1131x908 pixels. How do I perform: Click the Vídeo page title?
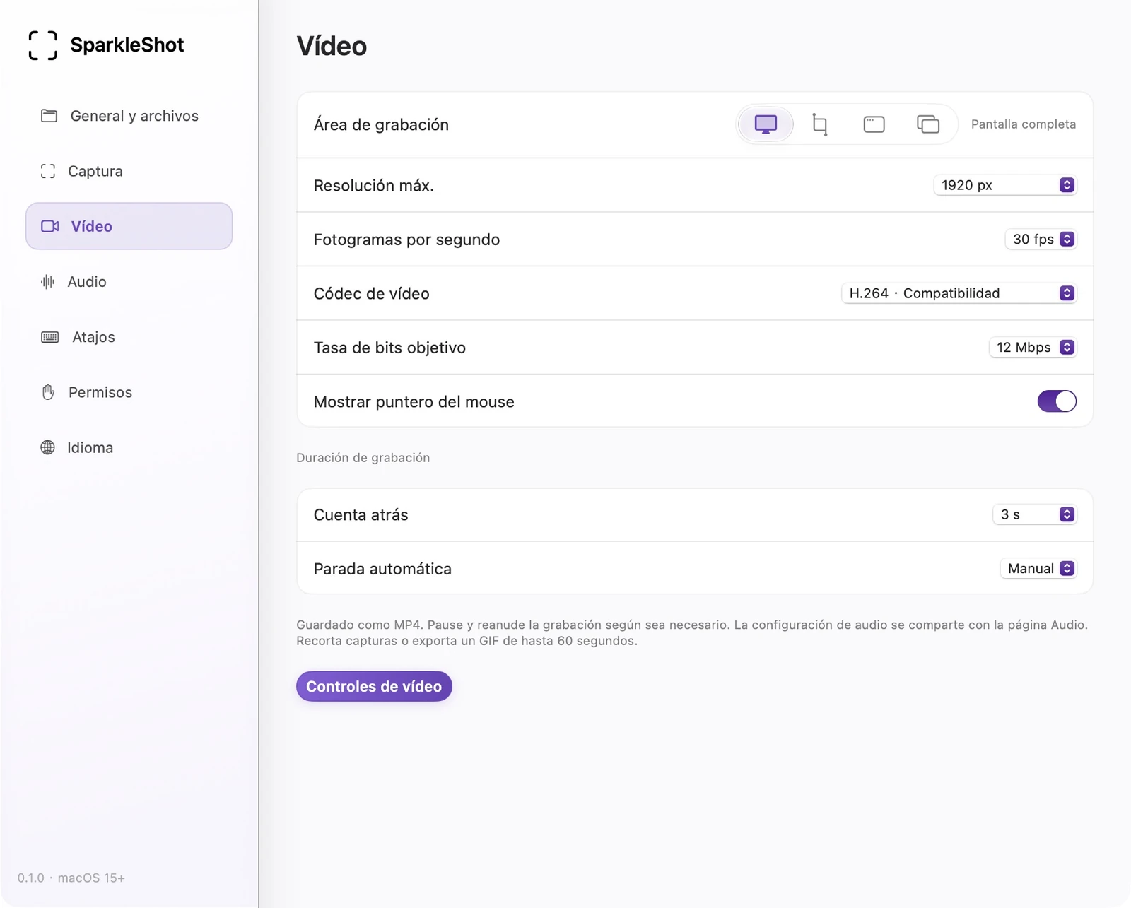332,46
